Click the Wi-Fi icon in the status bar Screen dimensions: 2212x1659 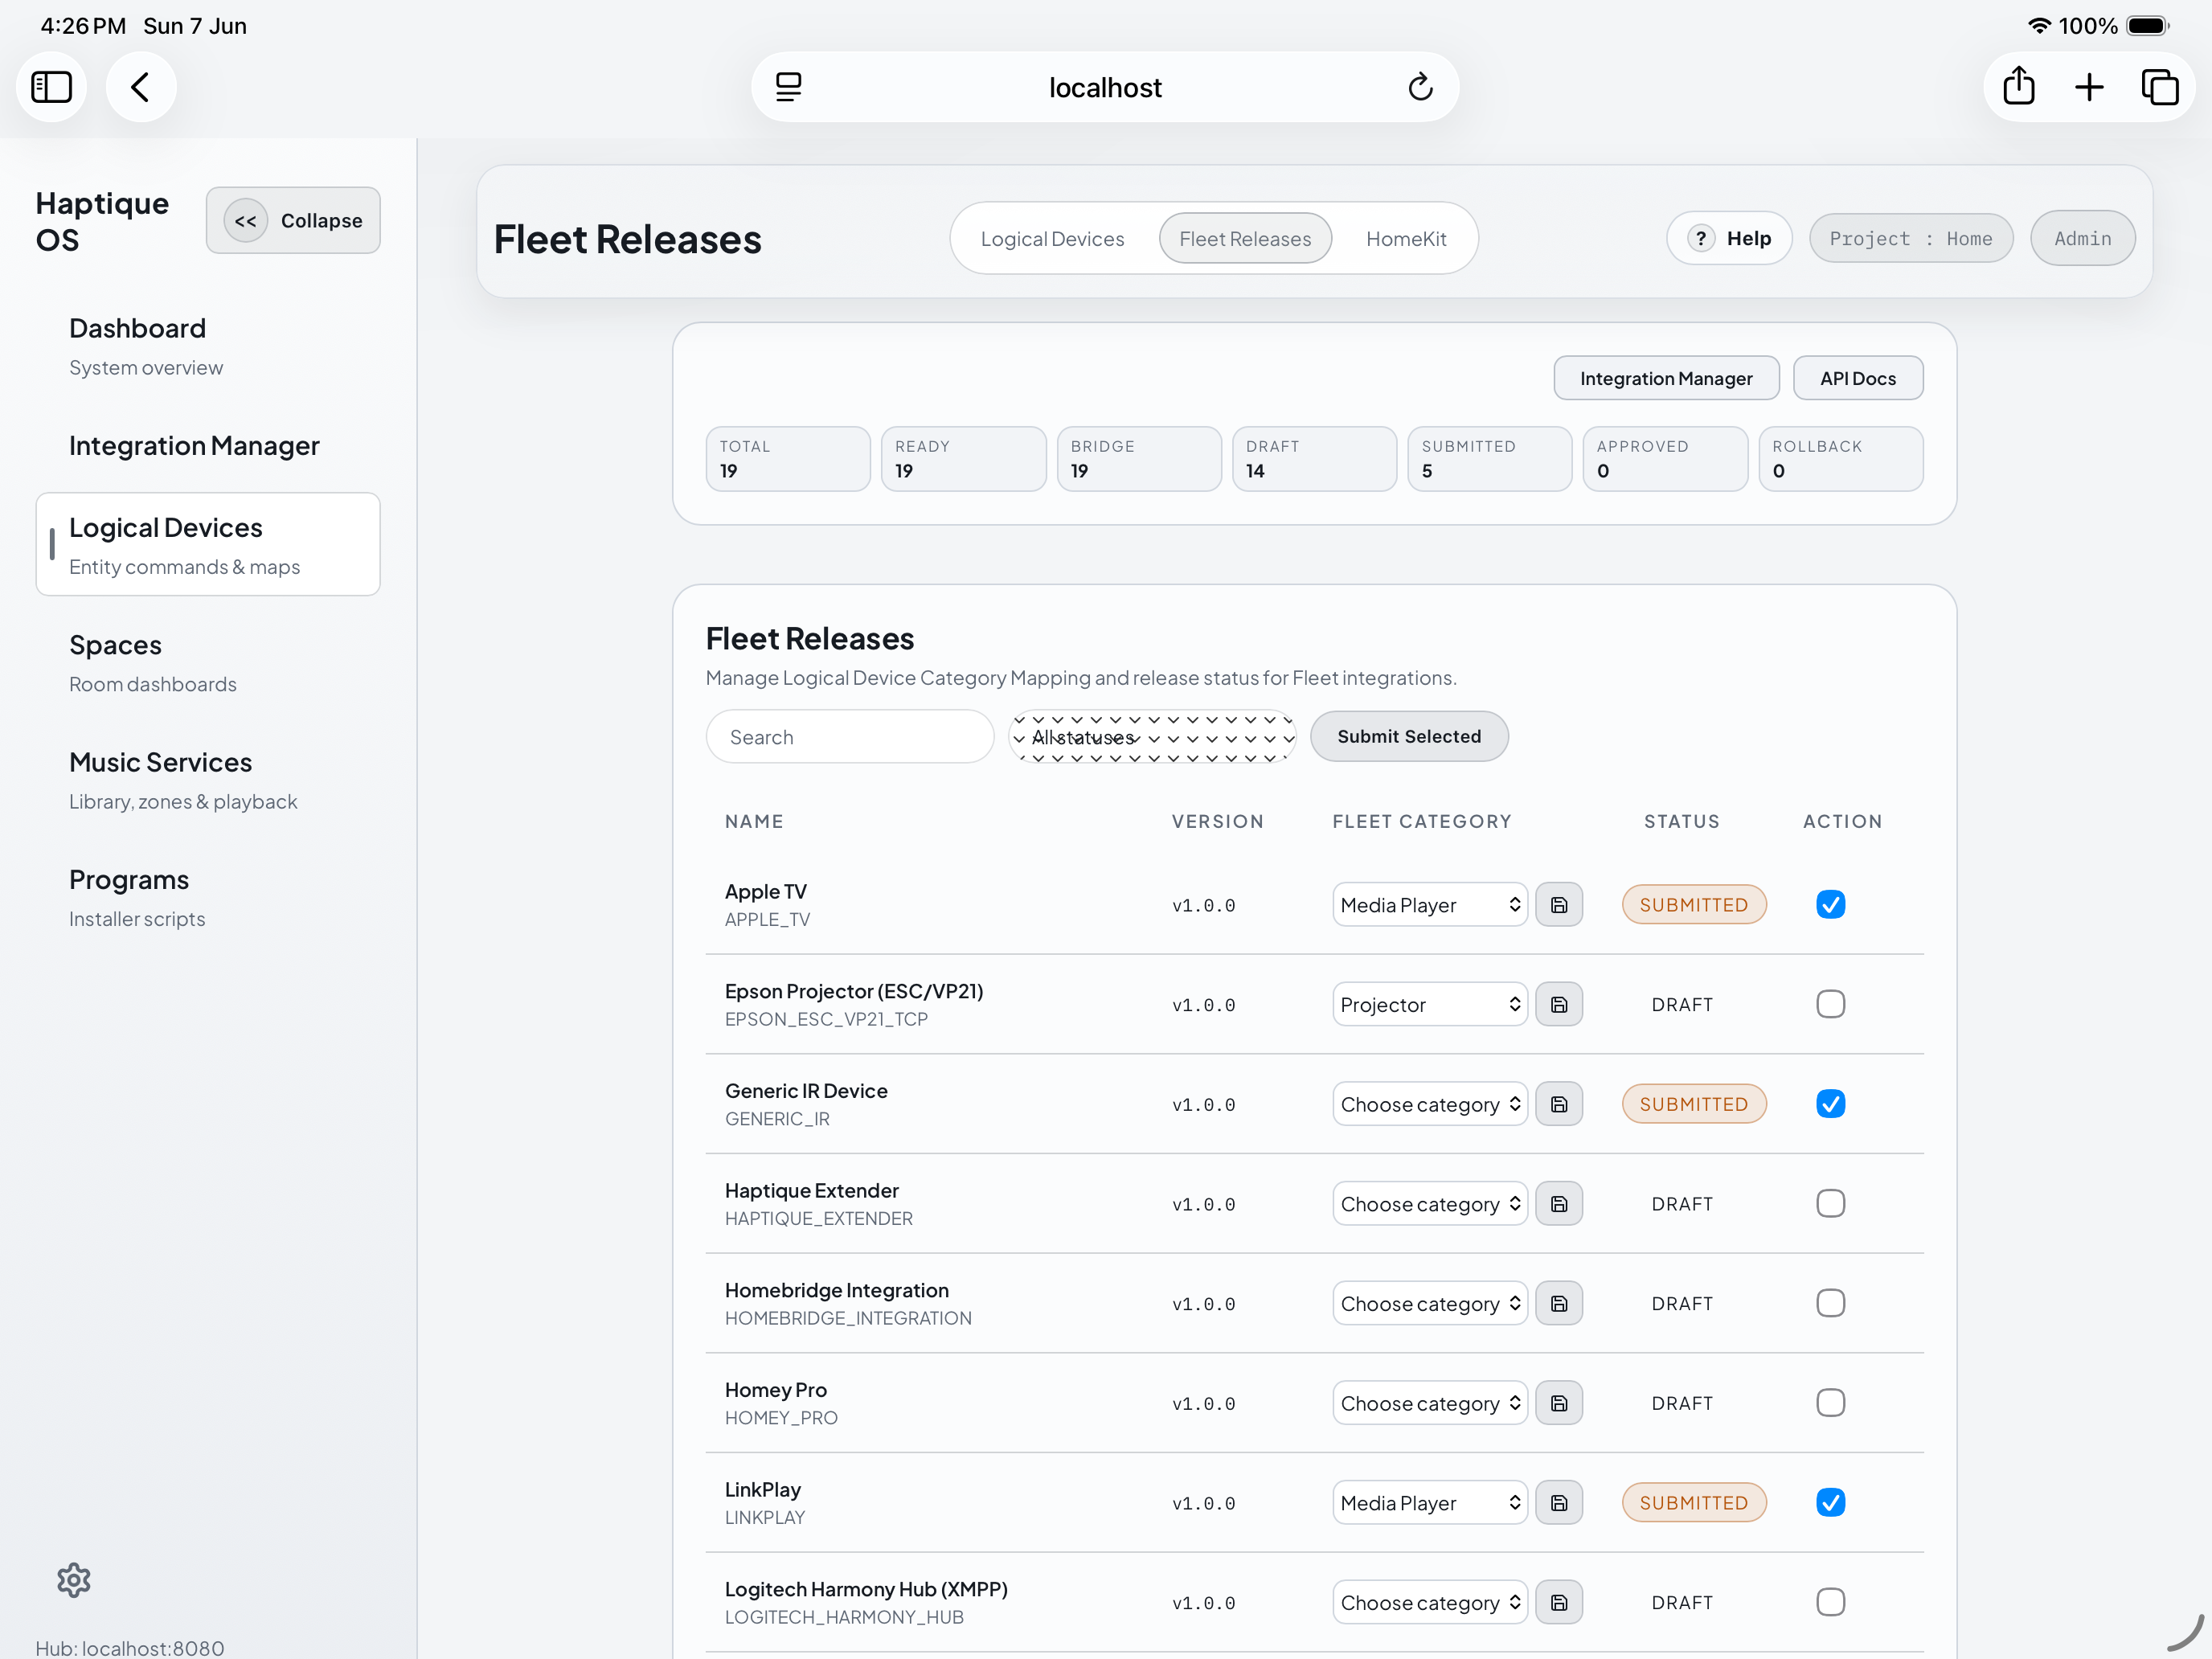click(2039, 26)
